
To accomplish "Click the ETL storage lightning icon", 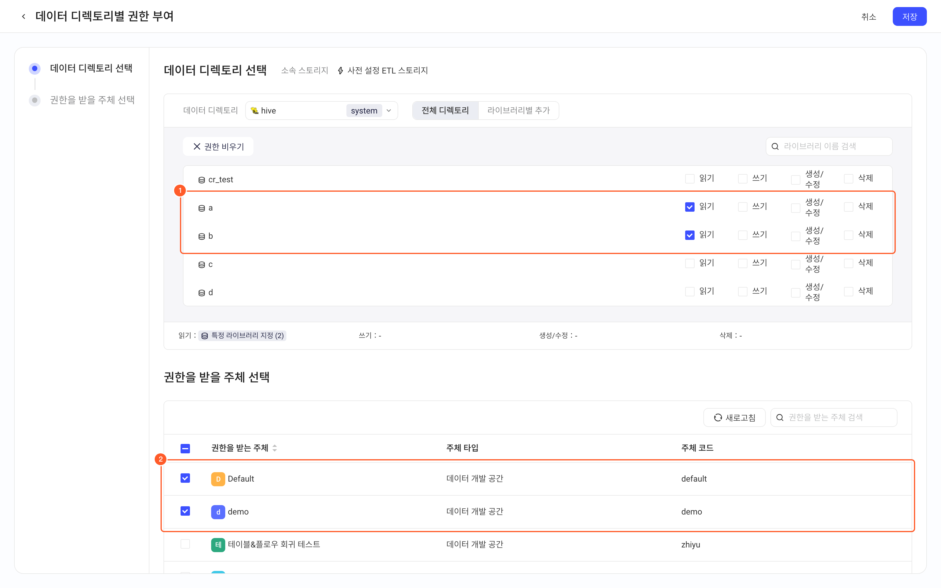I will (341, 70).
